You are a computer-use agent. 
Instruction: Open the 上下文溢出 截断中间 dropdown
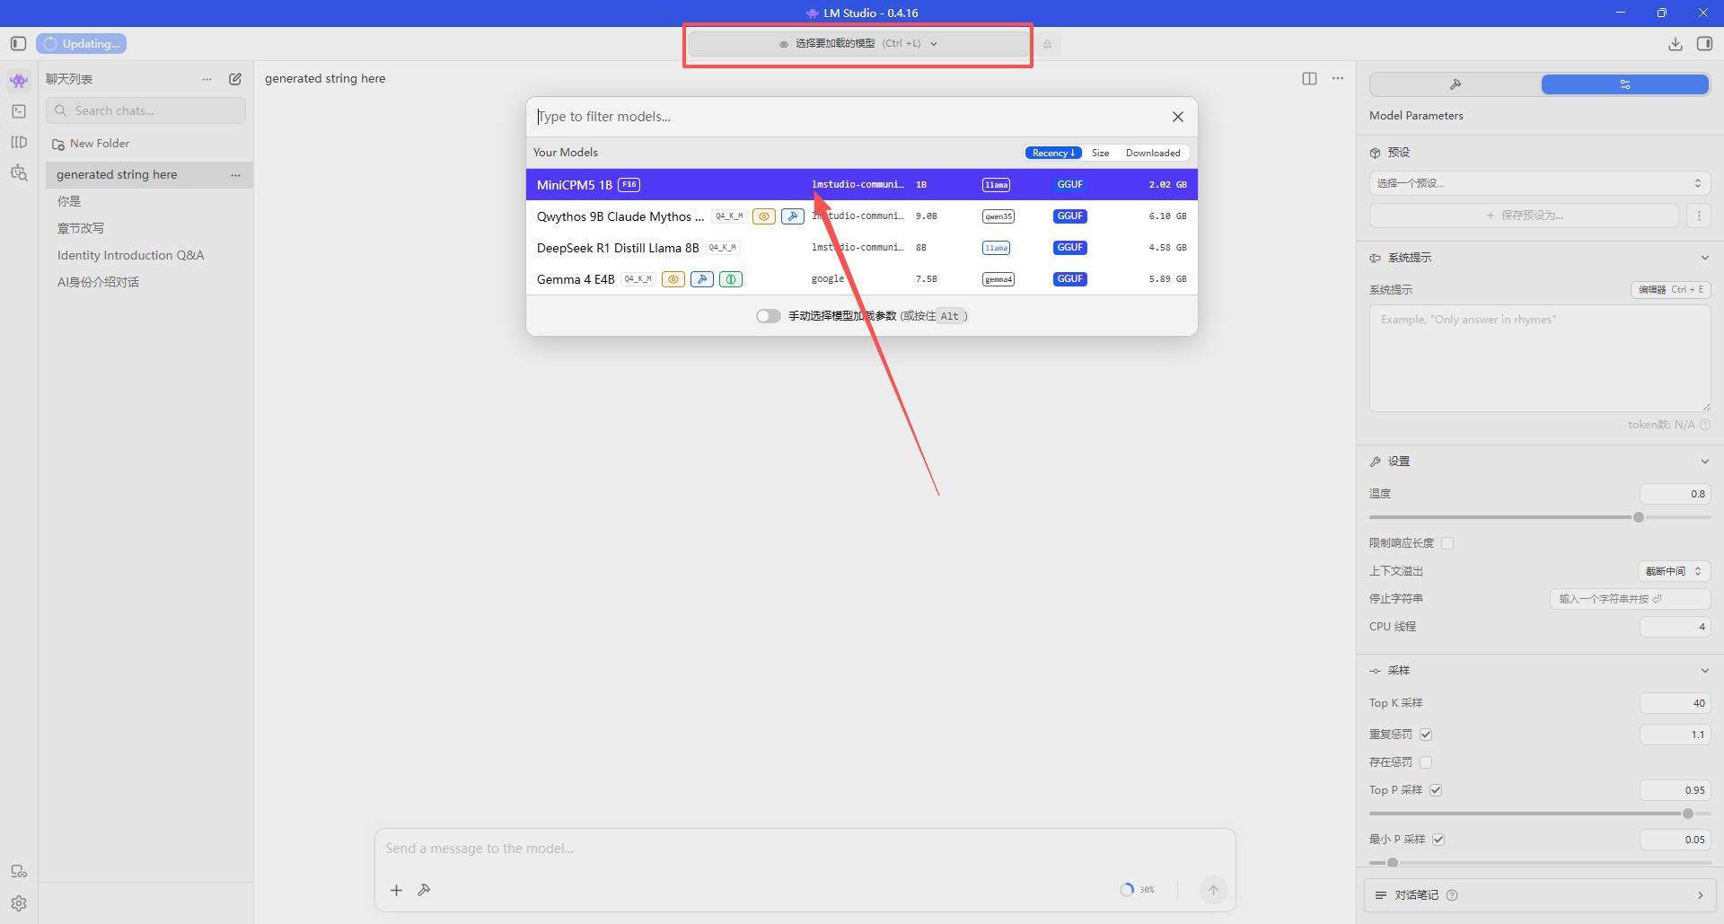coord(1674,571)
